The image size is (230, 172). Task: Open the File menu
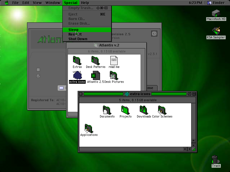(16, 3)
